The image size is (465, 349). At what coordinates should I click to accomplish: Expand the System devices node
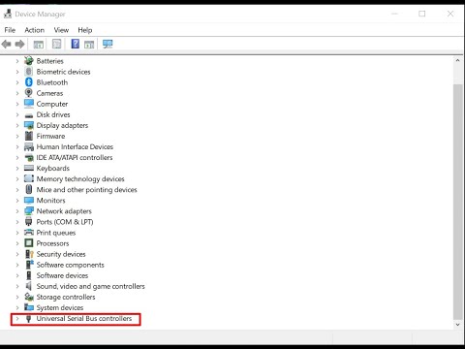pyautogui.click(x=17, y=307)
